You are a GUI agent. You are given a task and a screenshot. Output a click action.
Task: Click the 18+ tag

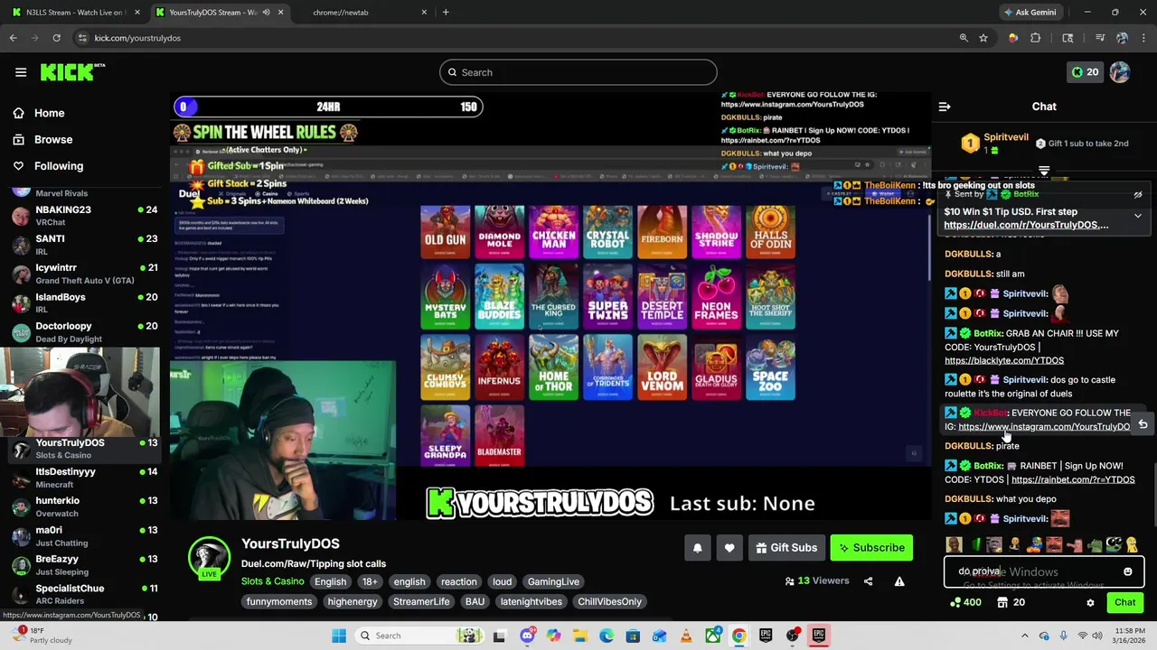(370, 582)
